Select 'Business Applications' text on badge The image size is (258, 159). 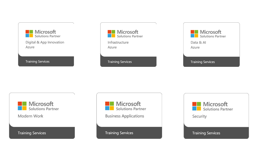coord(125,116)
